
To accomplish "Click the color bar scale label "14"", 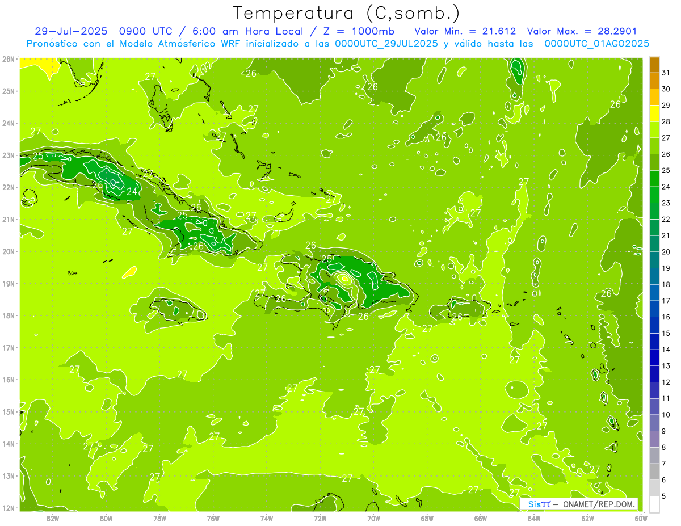I will 666,350.
